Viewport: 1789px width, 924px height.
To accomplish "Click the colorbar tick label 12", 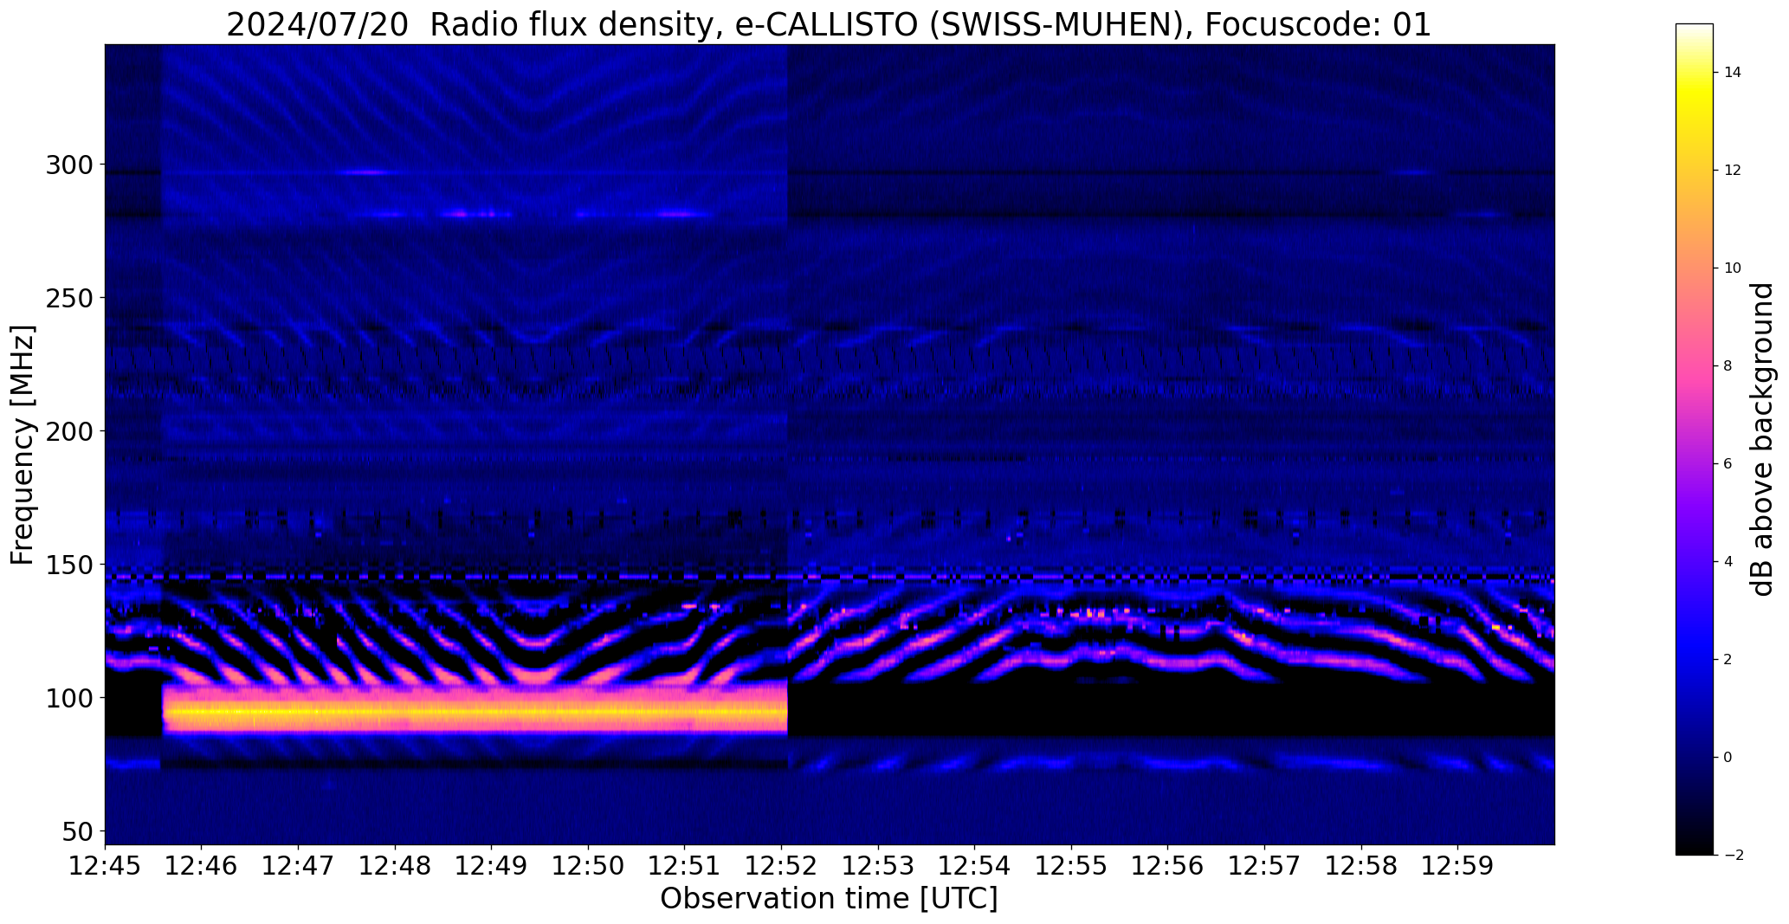I will 1733,171.
